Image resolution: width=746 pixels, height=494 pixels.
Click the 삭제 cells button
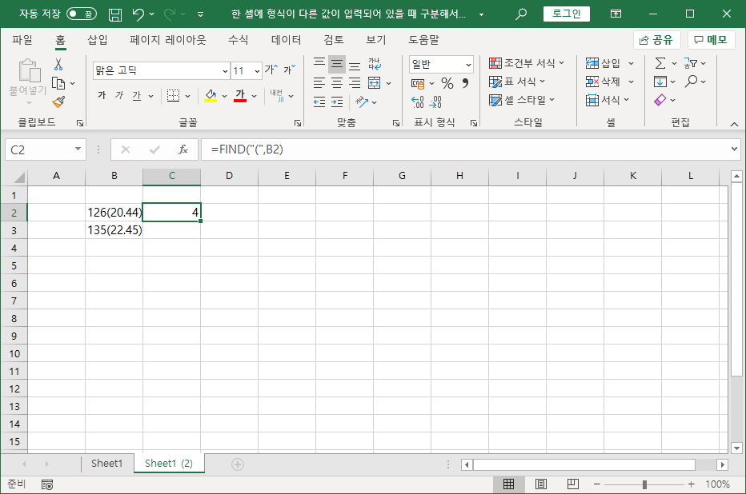tap(604, 82)
